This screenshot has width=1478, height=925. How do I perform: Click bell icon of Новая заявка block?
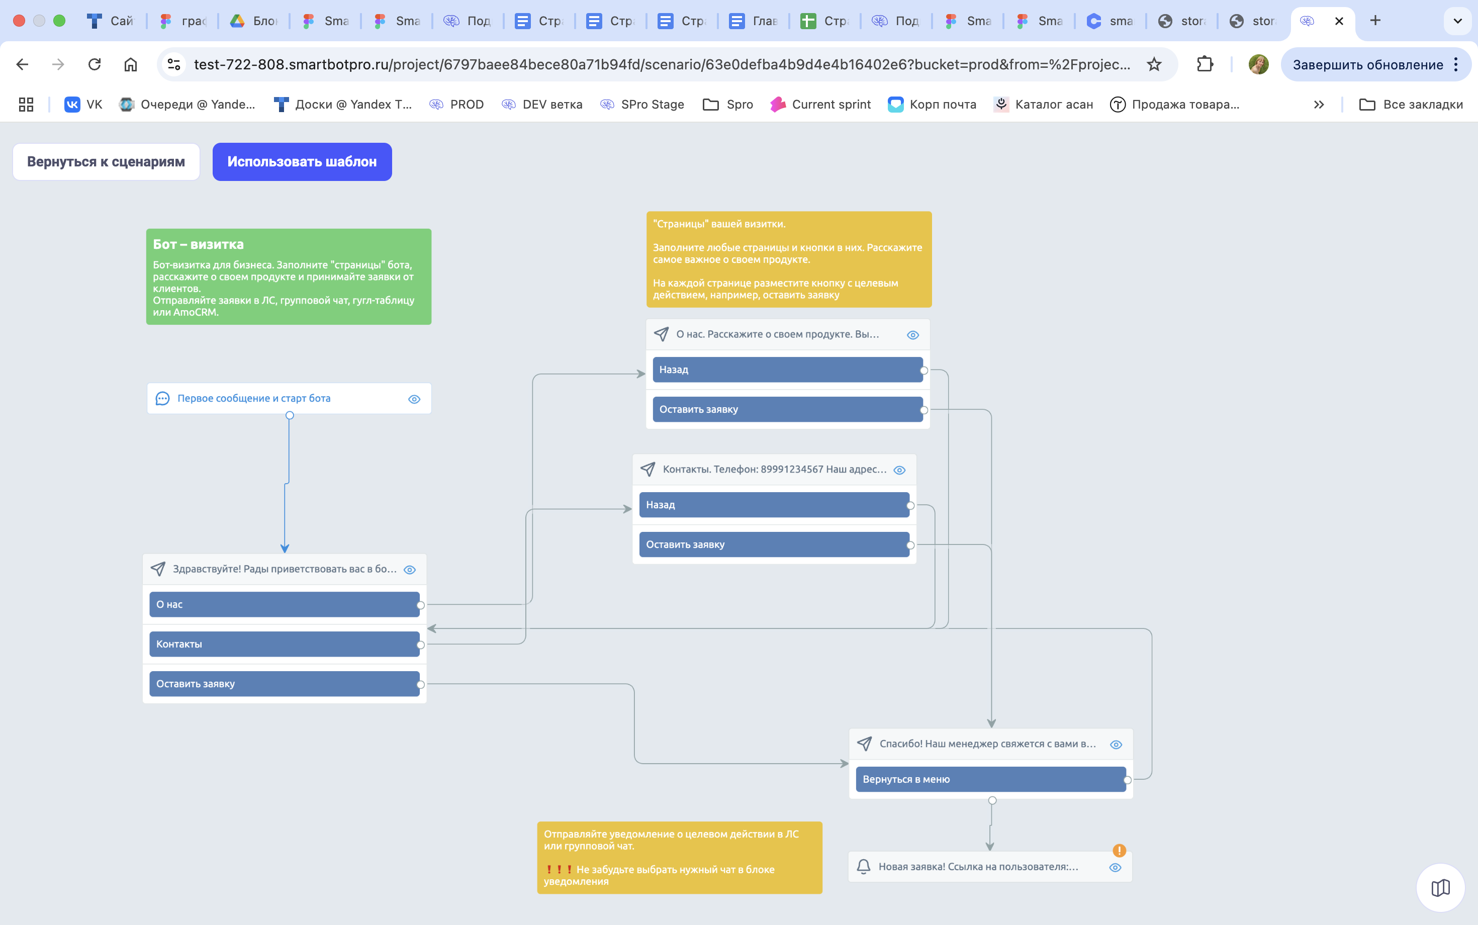(x=863, y=866)
